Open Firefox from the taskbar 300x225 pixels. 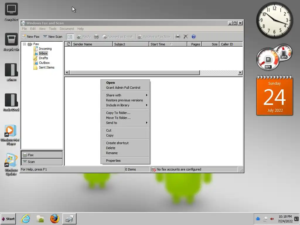(55, 219)
